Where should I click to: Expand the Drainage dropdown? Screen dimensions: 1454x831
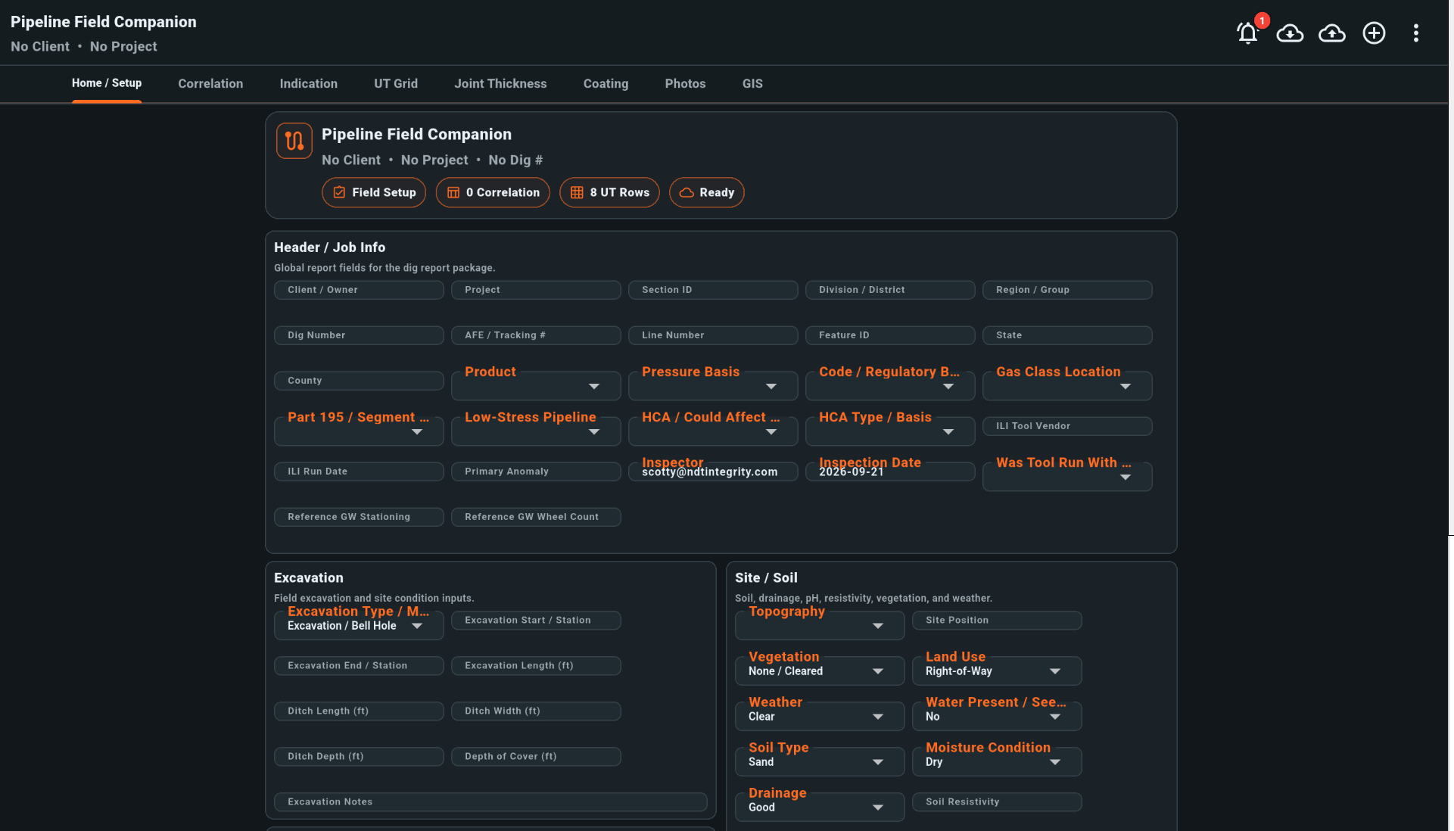tap(820, 807)
